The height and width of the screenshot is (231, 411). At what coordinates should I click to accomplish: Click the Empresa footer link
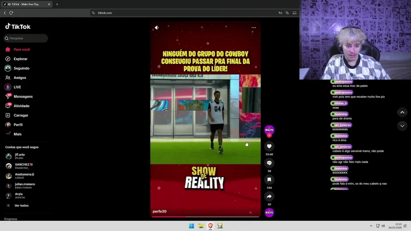click(x=11, y=219)
